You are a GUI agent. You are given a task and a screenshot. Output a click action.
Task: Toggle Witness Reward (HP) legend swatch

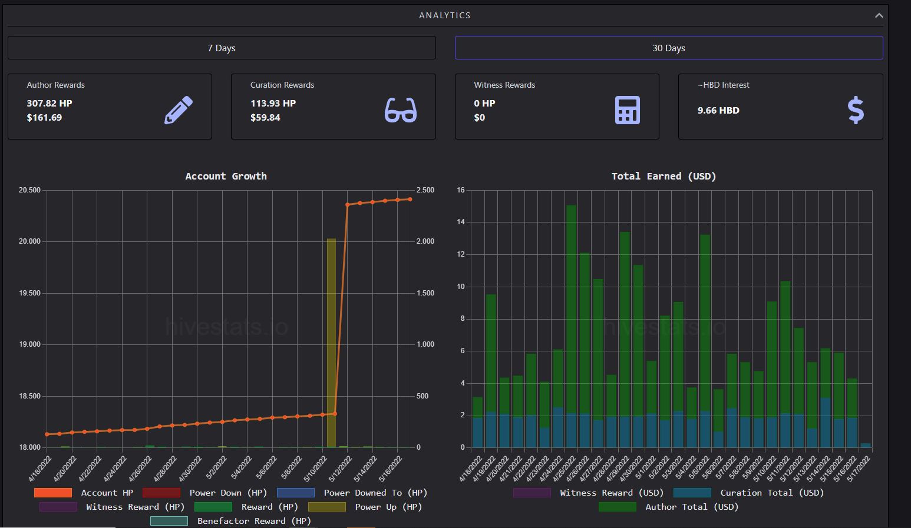(x=58, y=507)
